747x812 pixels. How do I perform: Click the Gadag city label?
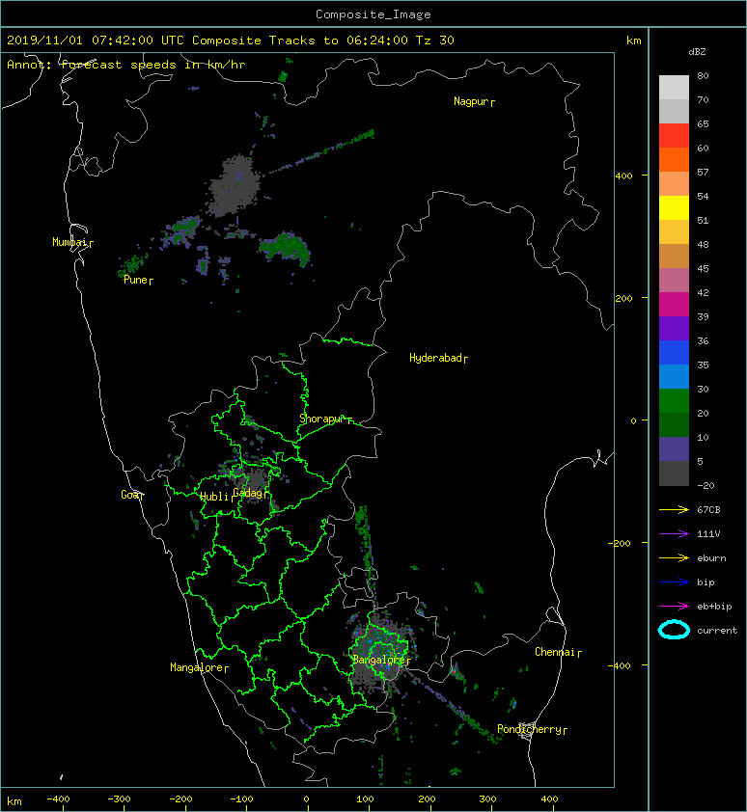pyautogui.click(x=248, y=493)
